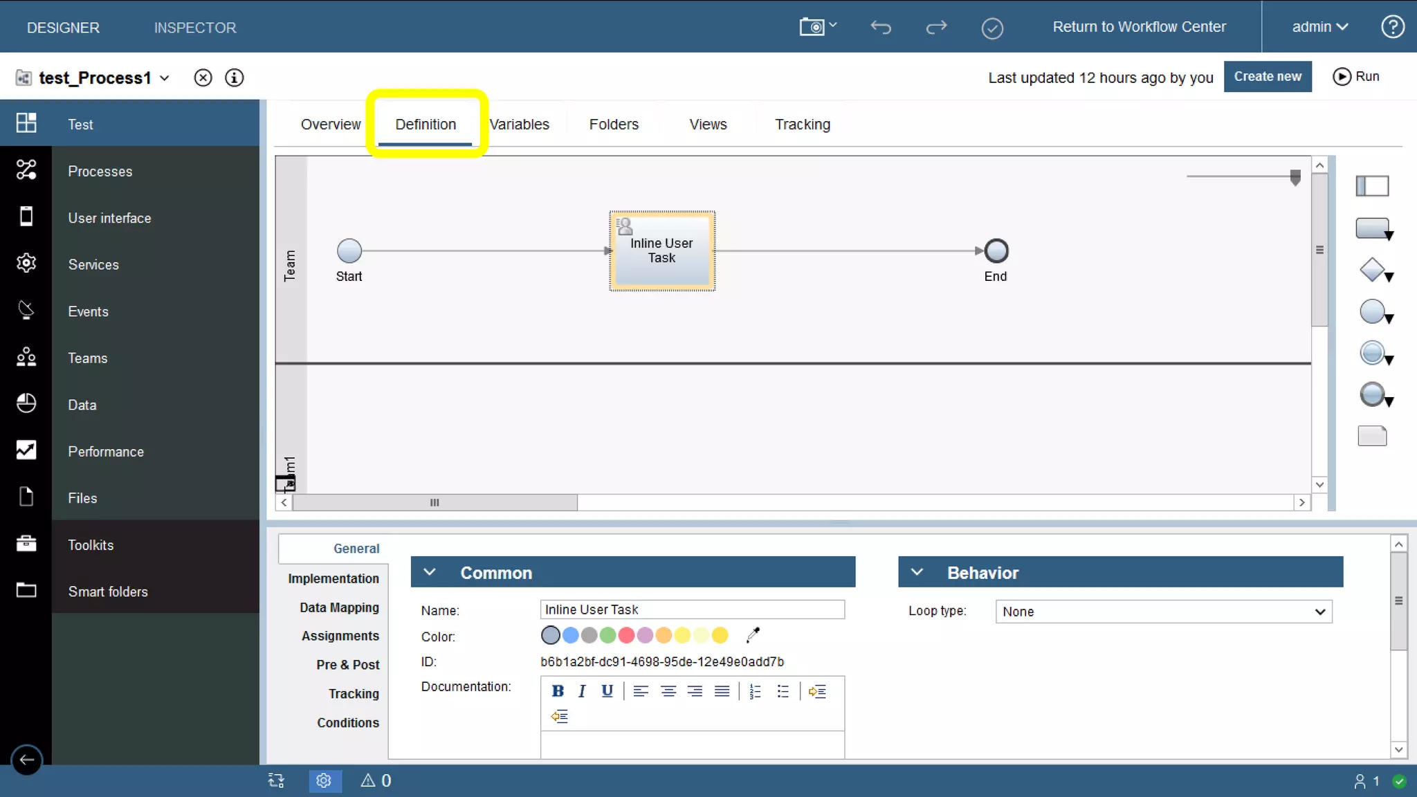
Task: Toggle underline formatting in Documentation
Action: pos(607,691)
